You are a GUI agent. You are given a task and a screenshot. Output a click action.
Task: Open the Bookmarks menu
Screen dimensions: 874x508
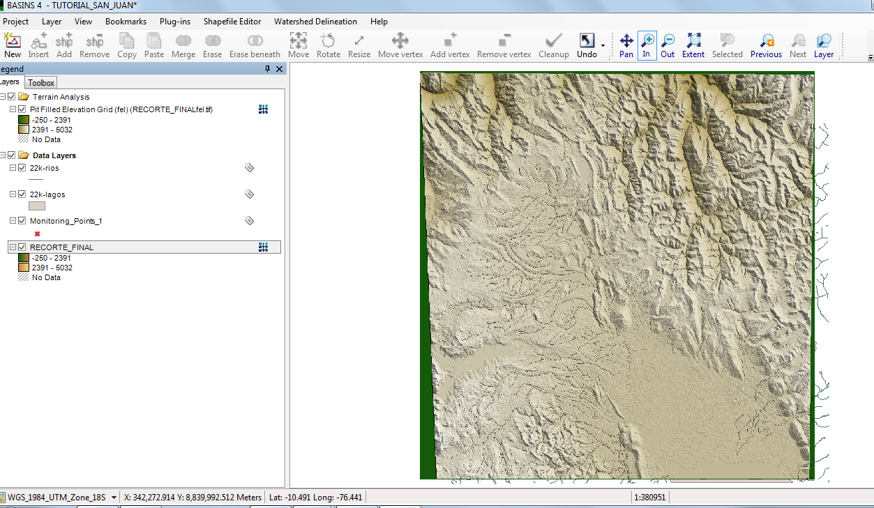[126, 22]
